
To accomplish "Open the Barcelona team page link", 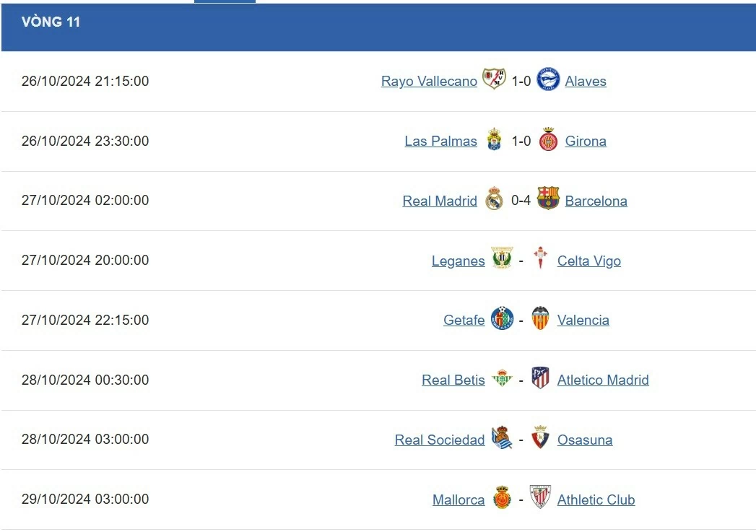I will [596, 201].
